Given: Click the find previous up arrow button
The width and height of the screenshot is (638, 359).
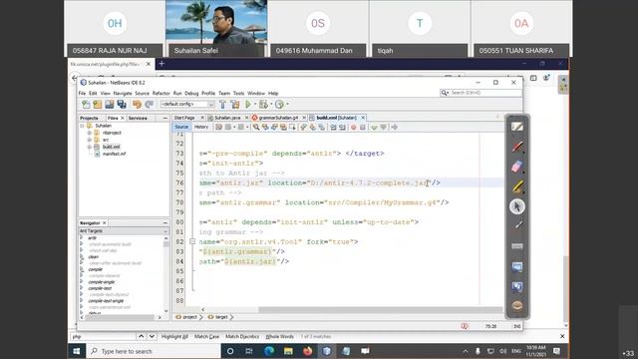Looking at the screenshot, I should pyautogui.click(x=141, y=337).
